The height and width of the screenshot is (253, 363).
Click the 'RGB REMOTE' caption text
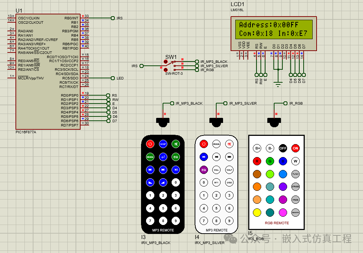coord(277,223)
